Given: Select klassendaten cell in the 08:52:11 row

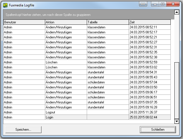Looking at the screenshot, I should point(108,27).
